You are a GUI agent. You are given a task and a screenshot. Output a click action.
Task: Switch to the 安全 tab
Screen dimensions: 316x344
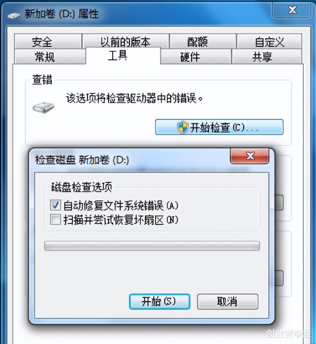point(48,42)
